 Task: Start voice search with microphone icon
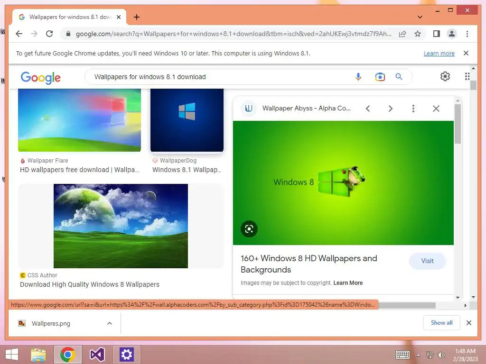[x=358, y=77]
